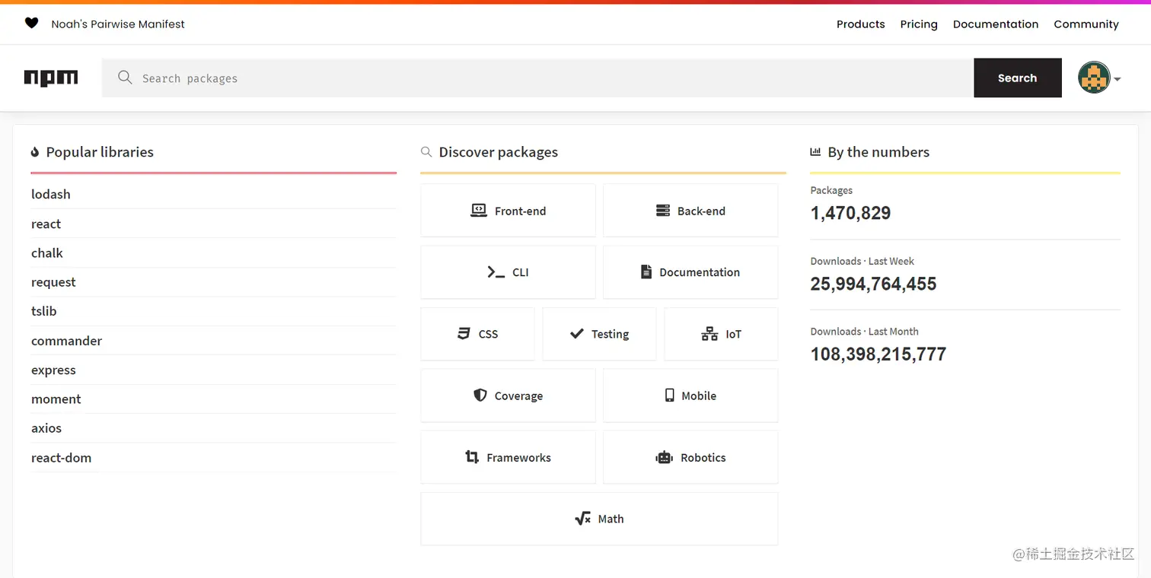
Task: Open the react-dom package link
Action: pyautogui.click(x=61, y=458)
